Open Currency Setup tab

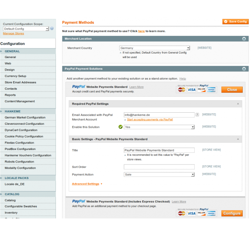28,76
